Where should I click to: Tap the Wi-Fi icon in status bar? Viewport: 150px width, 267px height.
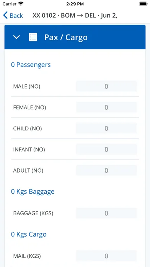click(21, 3)
